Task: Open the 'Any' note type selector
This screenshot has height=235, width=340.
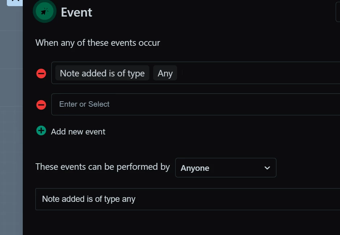Action: 165,73
